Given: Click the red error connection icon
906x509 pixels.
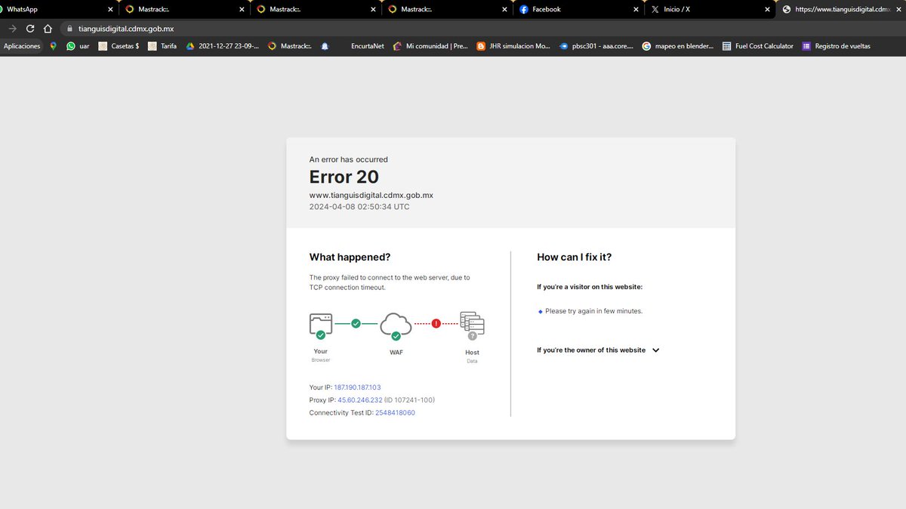Looking at the screenshot, I should click(436, 323).
